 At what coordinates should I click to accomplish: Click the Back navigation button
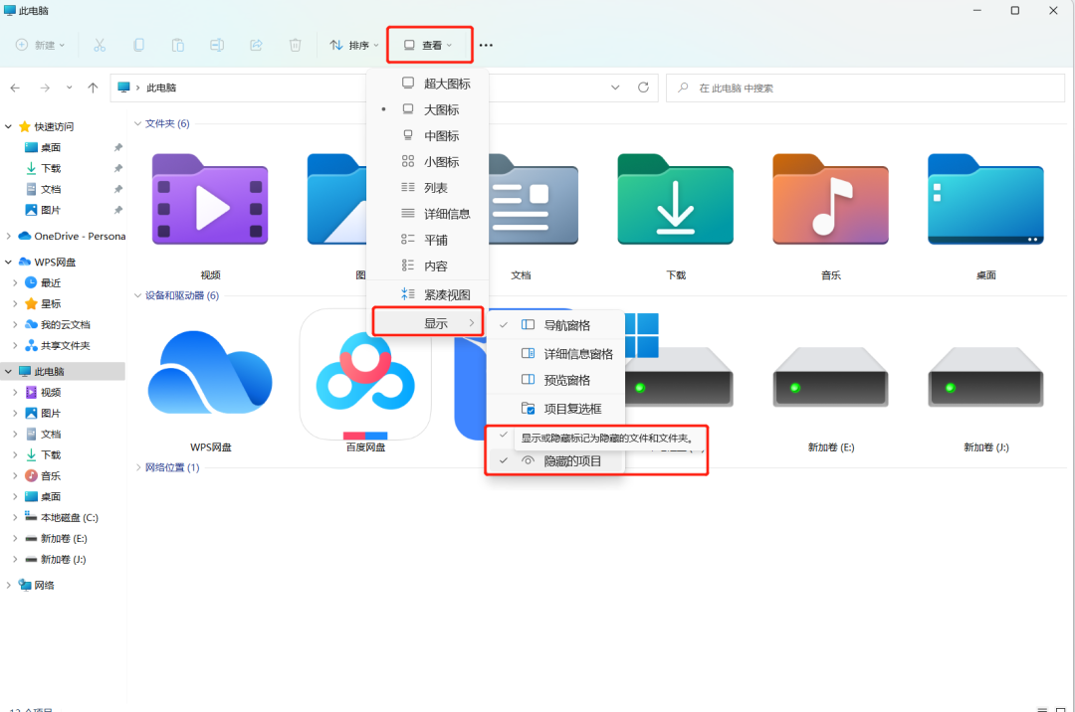pos(16,88)
